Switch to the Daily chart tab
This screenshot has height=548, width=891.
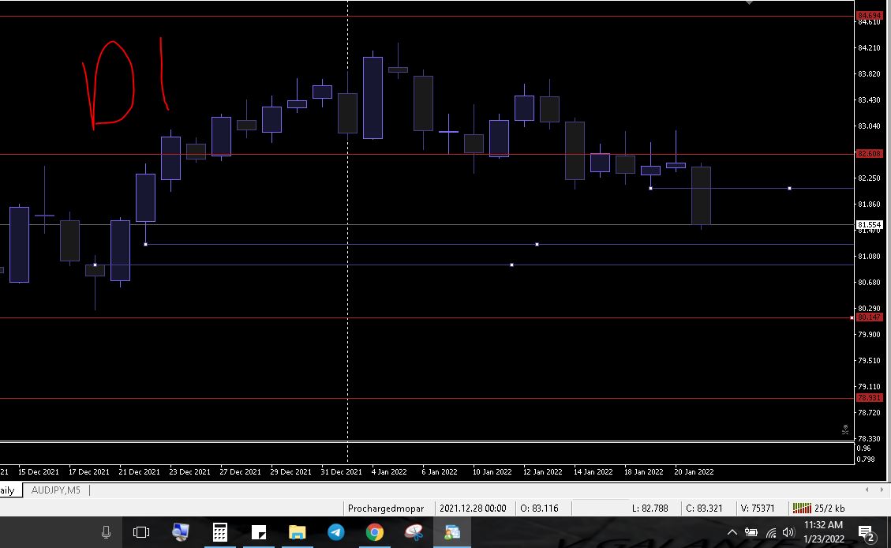click(7, 490)
